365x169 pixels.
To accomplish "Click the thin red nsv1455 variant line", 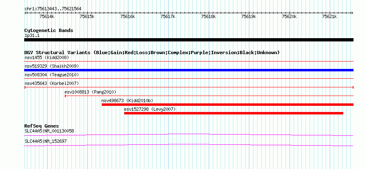I will pyautogui.click(x=189, y=62).
